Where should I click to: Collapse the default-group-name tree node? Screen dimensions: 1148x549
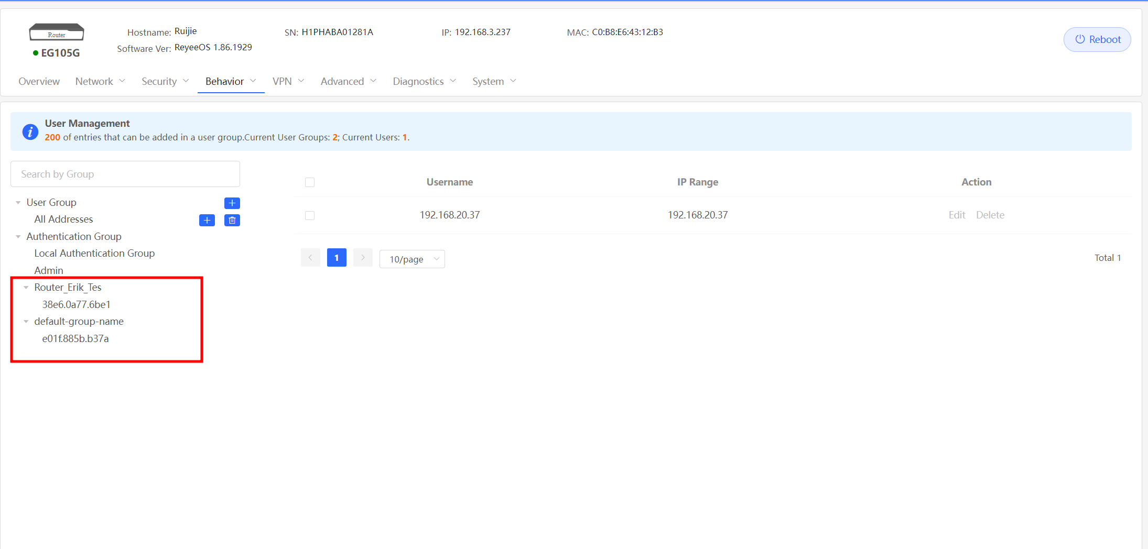[26, 322]
